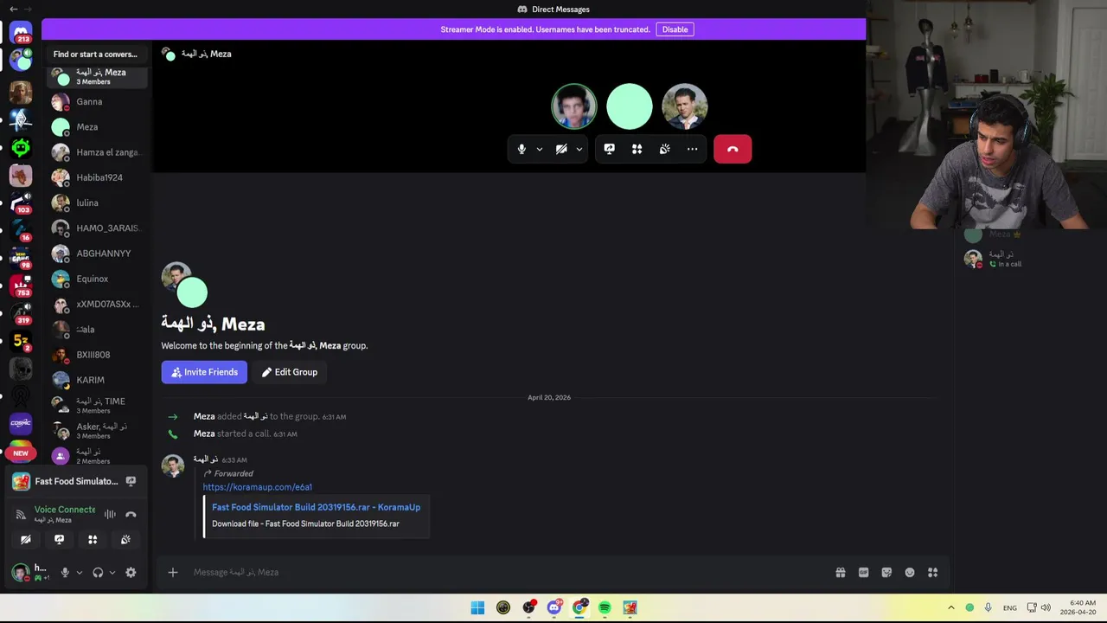Select the NEW badge server icon

pyautogui.click(x=21, y=452)
